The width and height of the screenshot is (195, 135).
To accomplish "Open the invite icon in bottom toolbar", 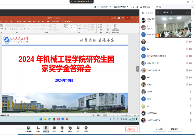I will point(38,128).
